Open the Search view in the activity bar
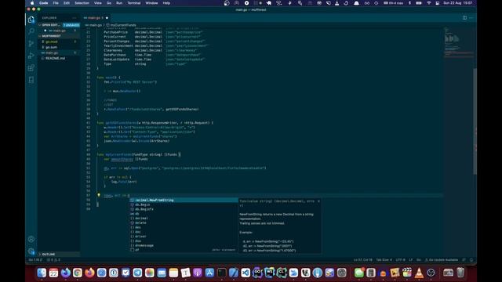This screenshot has height=282, width=502. [x=31, y=31]
